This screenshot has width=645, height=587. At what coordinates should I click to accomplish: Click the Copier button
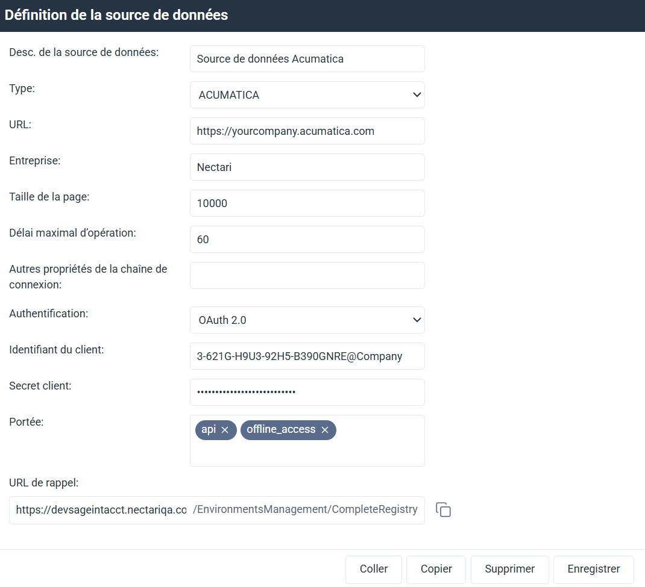coord(436,570)
